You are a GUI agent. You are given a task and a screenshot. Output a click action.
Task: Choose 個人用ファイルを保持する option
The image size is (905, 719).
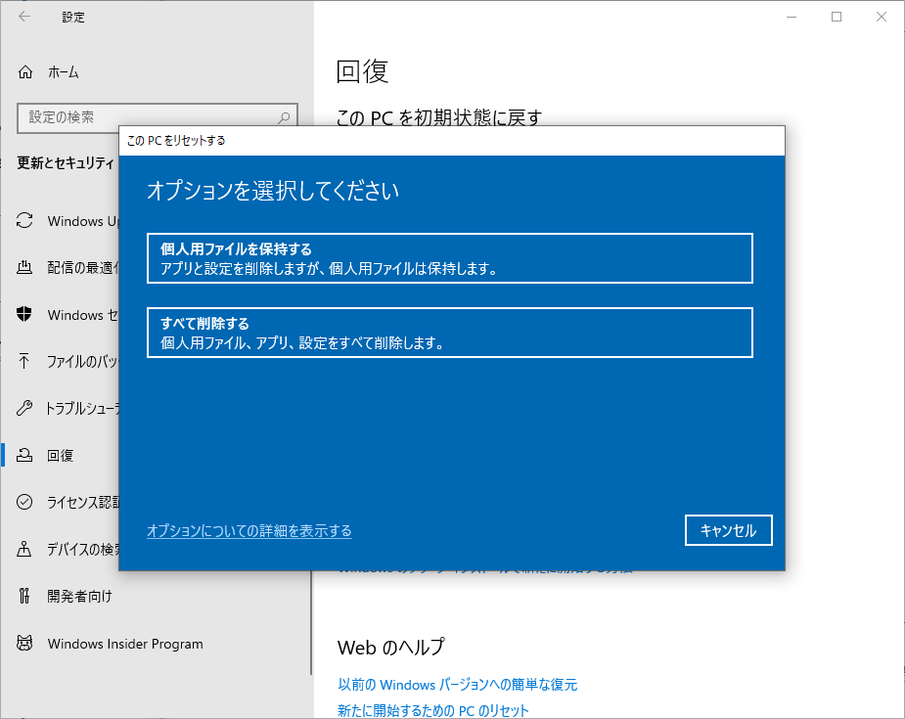click(x=449, y=258)
